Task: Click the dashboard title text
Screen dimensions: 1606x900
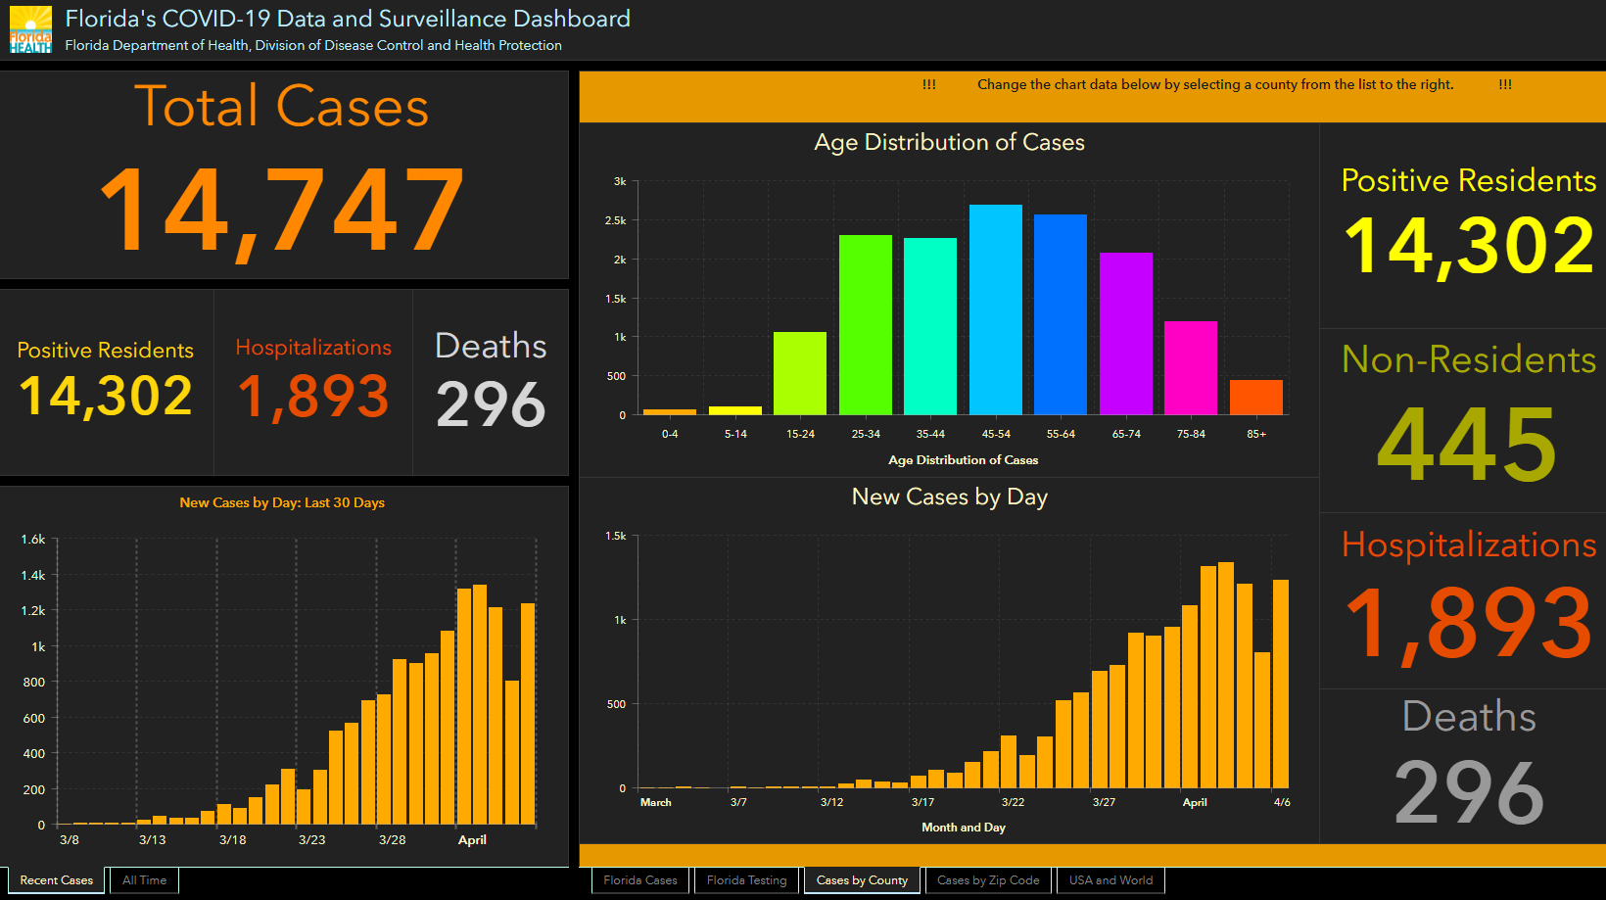Action: click(348, 19)
